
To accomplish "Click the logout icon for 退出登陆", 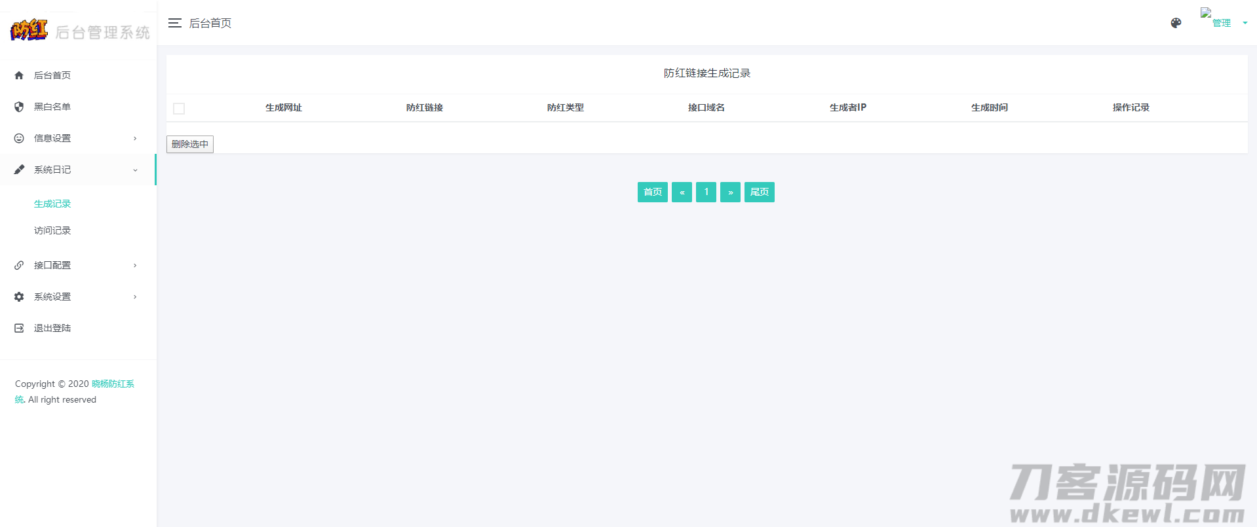I will pos(19,328).
